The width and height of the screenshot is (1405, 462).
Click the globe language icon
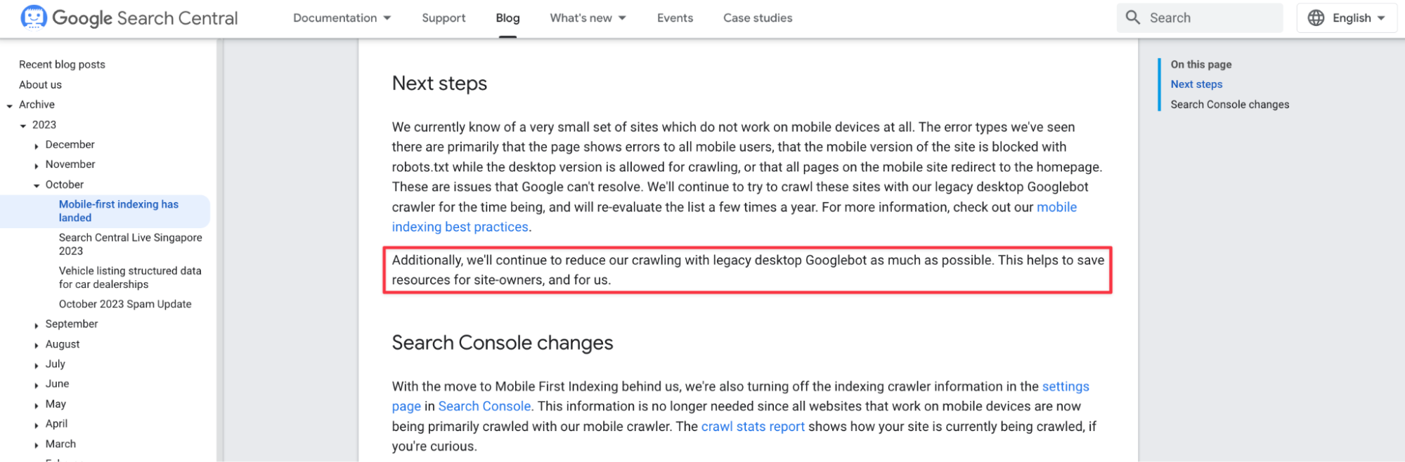pos(1316,18)
